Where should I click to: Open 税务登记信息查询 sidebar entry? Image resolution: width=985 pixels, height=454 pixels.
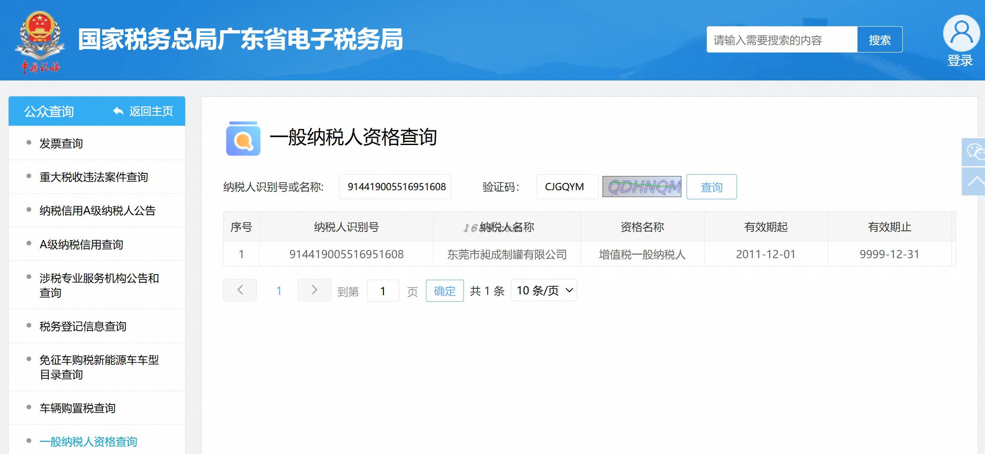click(83, 326)
